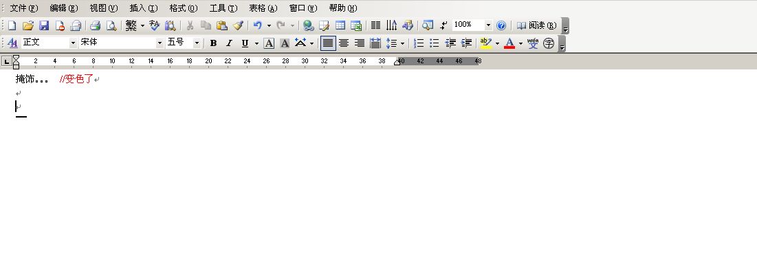Open the 插入(I) menu
Image resolution: width=757 pixels, height=266 pixels.
144,8
